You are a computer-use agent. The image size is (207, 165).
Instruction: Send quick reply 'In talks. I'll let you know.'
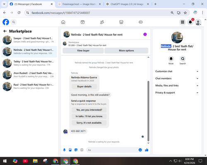pyautogui.click(x=89, y=116)
